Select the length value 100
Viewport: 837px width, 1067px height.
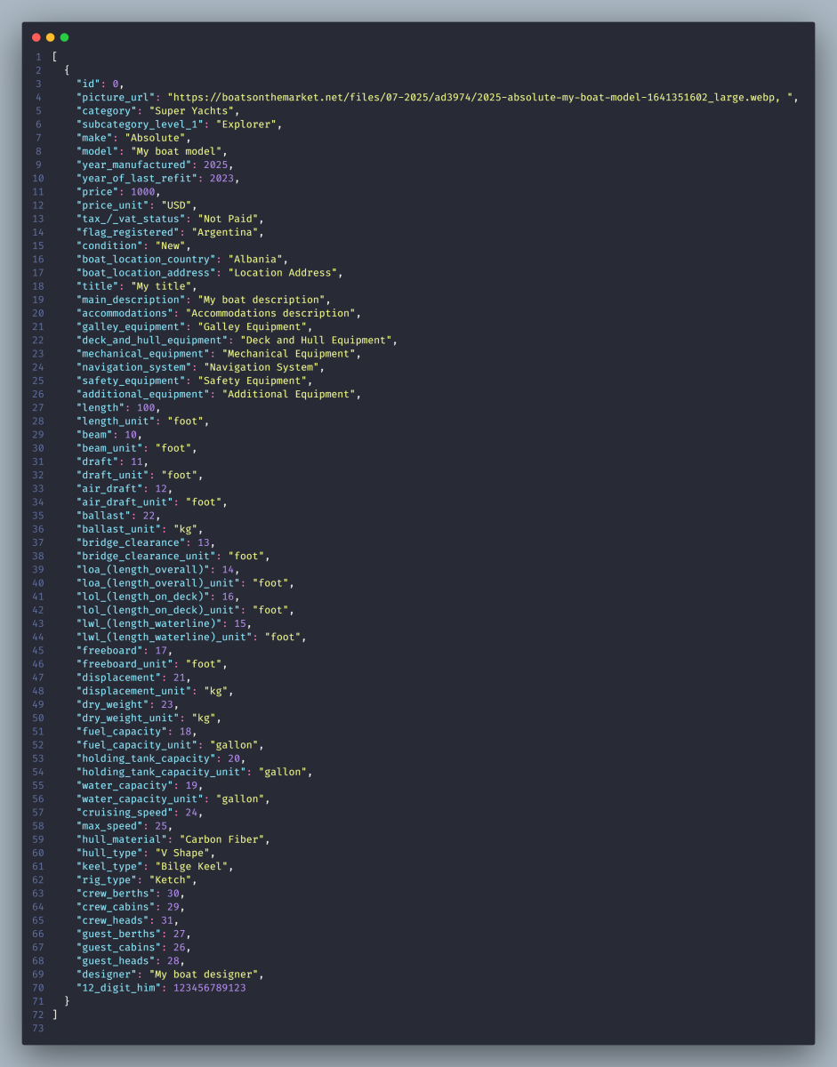point(147,407)
